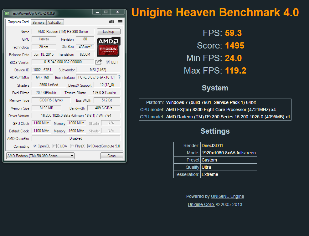The height and width of the screenshot is (236, 309).
Task: Click the BIOS export share icon
Action: pos(99,62)
